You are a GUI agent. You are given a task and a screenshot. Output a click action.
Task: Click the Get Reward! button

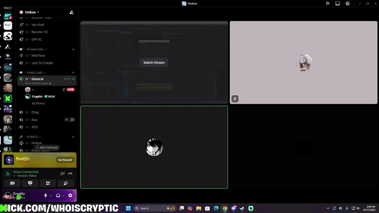(x=65, y=160)
